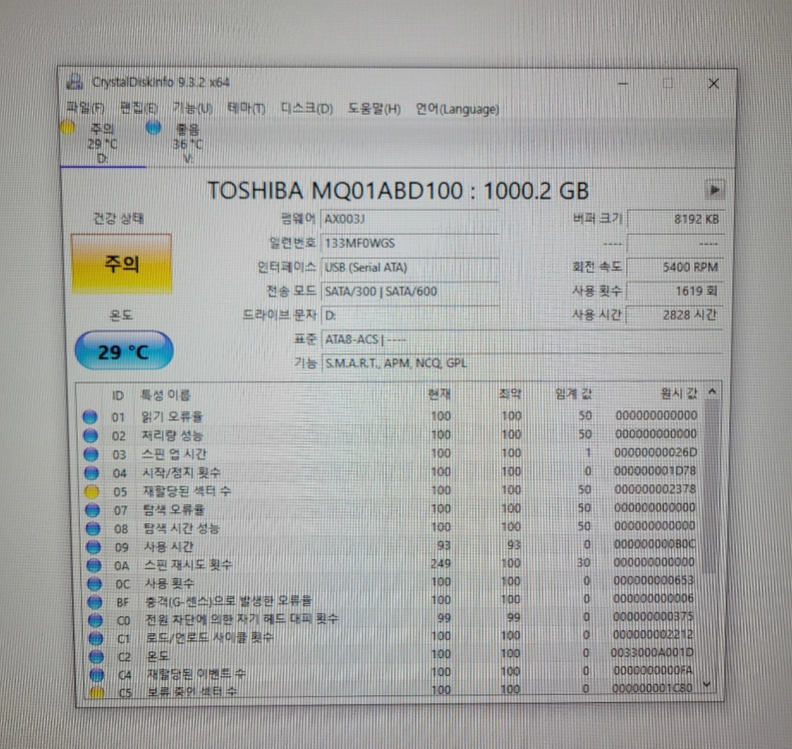Click the blue status dot for 04 시작/정지 횟수

92,472
